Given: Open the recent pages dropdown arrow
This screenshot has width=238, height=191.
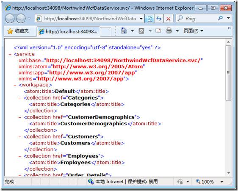Looking at the screenshot, I should pos(29,19).
